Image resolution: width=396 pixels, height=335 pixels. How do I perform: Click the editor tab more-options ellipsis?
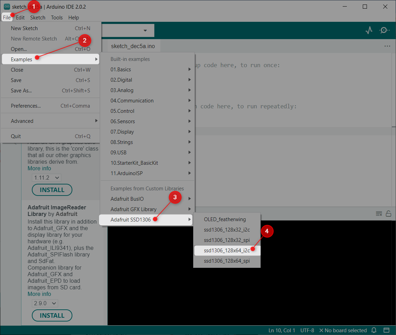[387, 46]
